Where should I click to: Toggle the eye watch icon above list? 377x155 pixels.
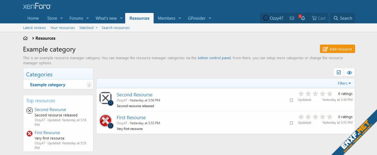349,72
